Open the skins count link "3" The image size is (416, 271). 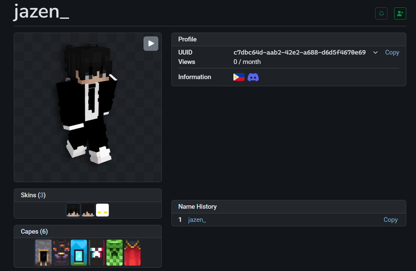[42, 195]
